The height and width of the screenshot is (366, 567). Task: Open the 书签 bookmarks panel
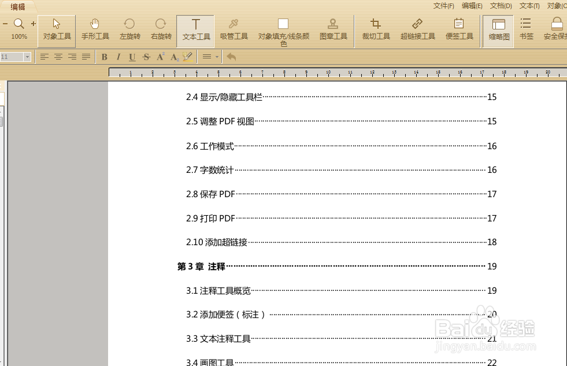click(x=526, y=29)
